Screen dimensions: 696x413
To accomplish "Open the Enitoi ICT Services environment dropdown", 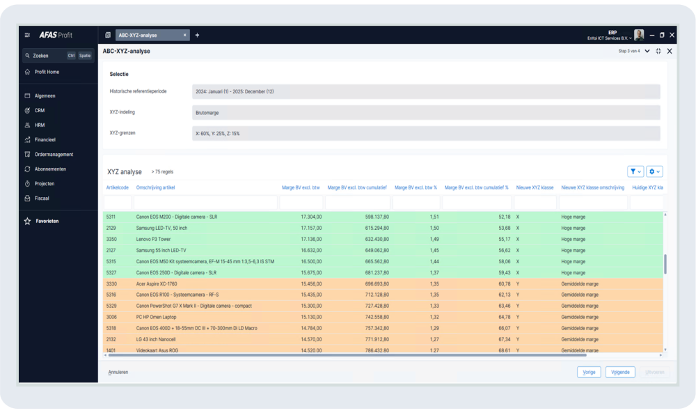I will tap(609, 38).
